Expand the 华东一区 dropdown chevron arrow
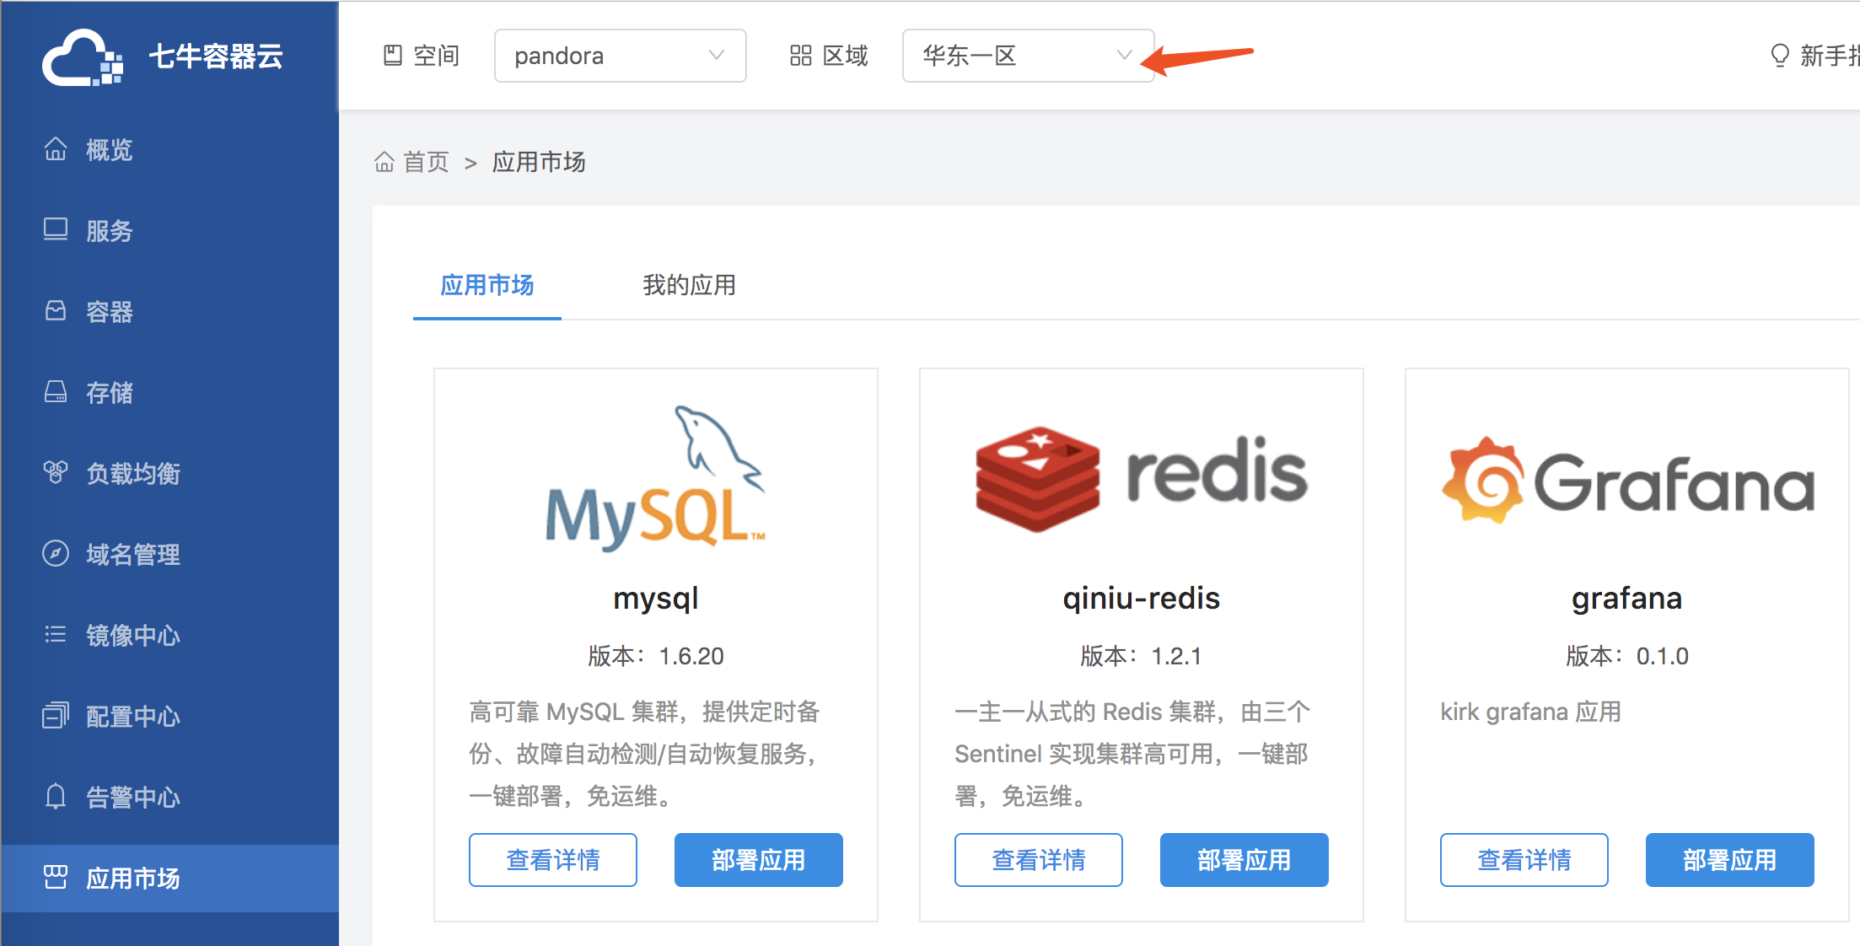The image size is (1860, 946). point(1125,56)
